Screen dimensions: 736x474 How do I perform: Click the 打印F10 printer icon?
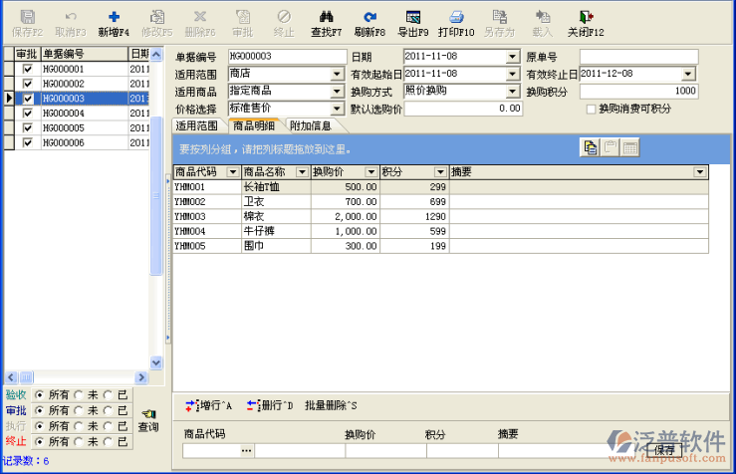[x=456, y=17]
